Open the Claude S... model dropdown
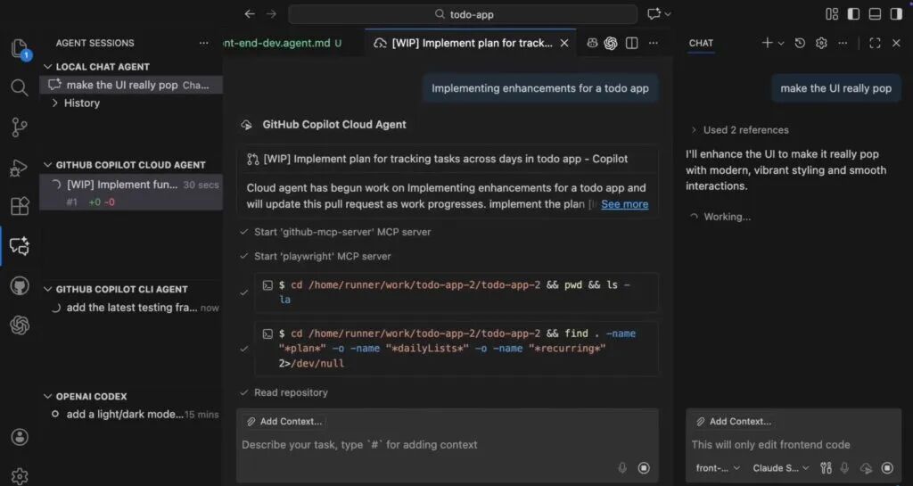Screen dimensions: 913x486 tap(781, 468)
